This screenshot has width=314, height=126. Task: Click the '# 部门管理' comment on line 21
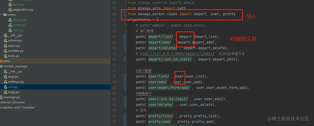tap(144, 31)
